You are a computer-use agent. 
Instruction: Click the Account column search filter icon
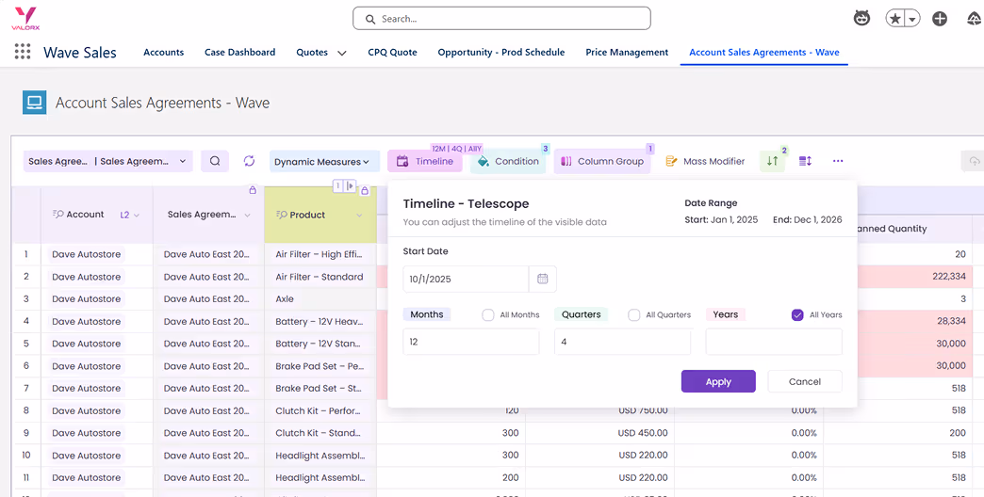click(x=57, y=215)
